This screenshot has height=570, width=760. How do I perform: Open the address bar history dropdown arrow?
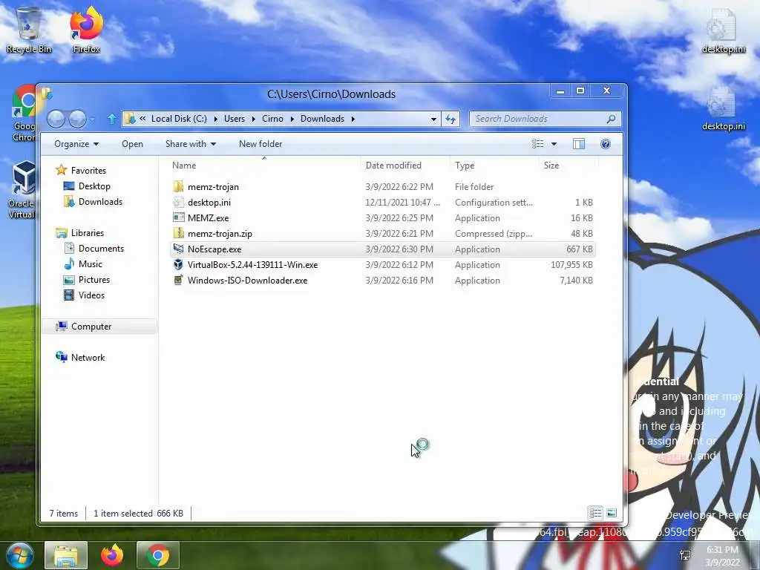433,119
